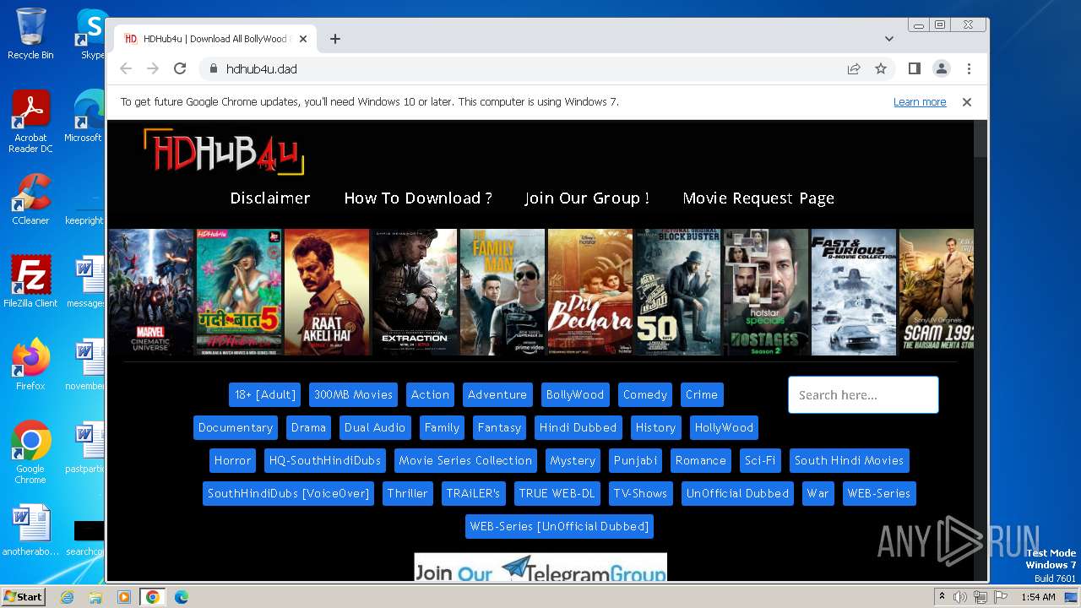Open media player taskbar icon
The height and width of the screenshot is (608, 1081).
pyautogui.click(x=124, y=597)
